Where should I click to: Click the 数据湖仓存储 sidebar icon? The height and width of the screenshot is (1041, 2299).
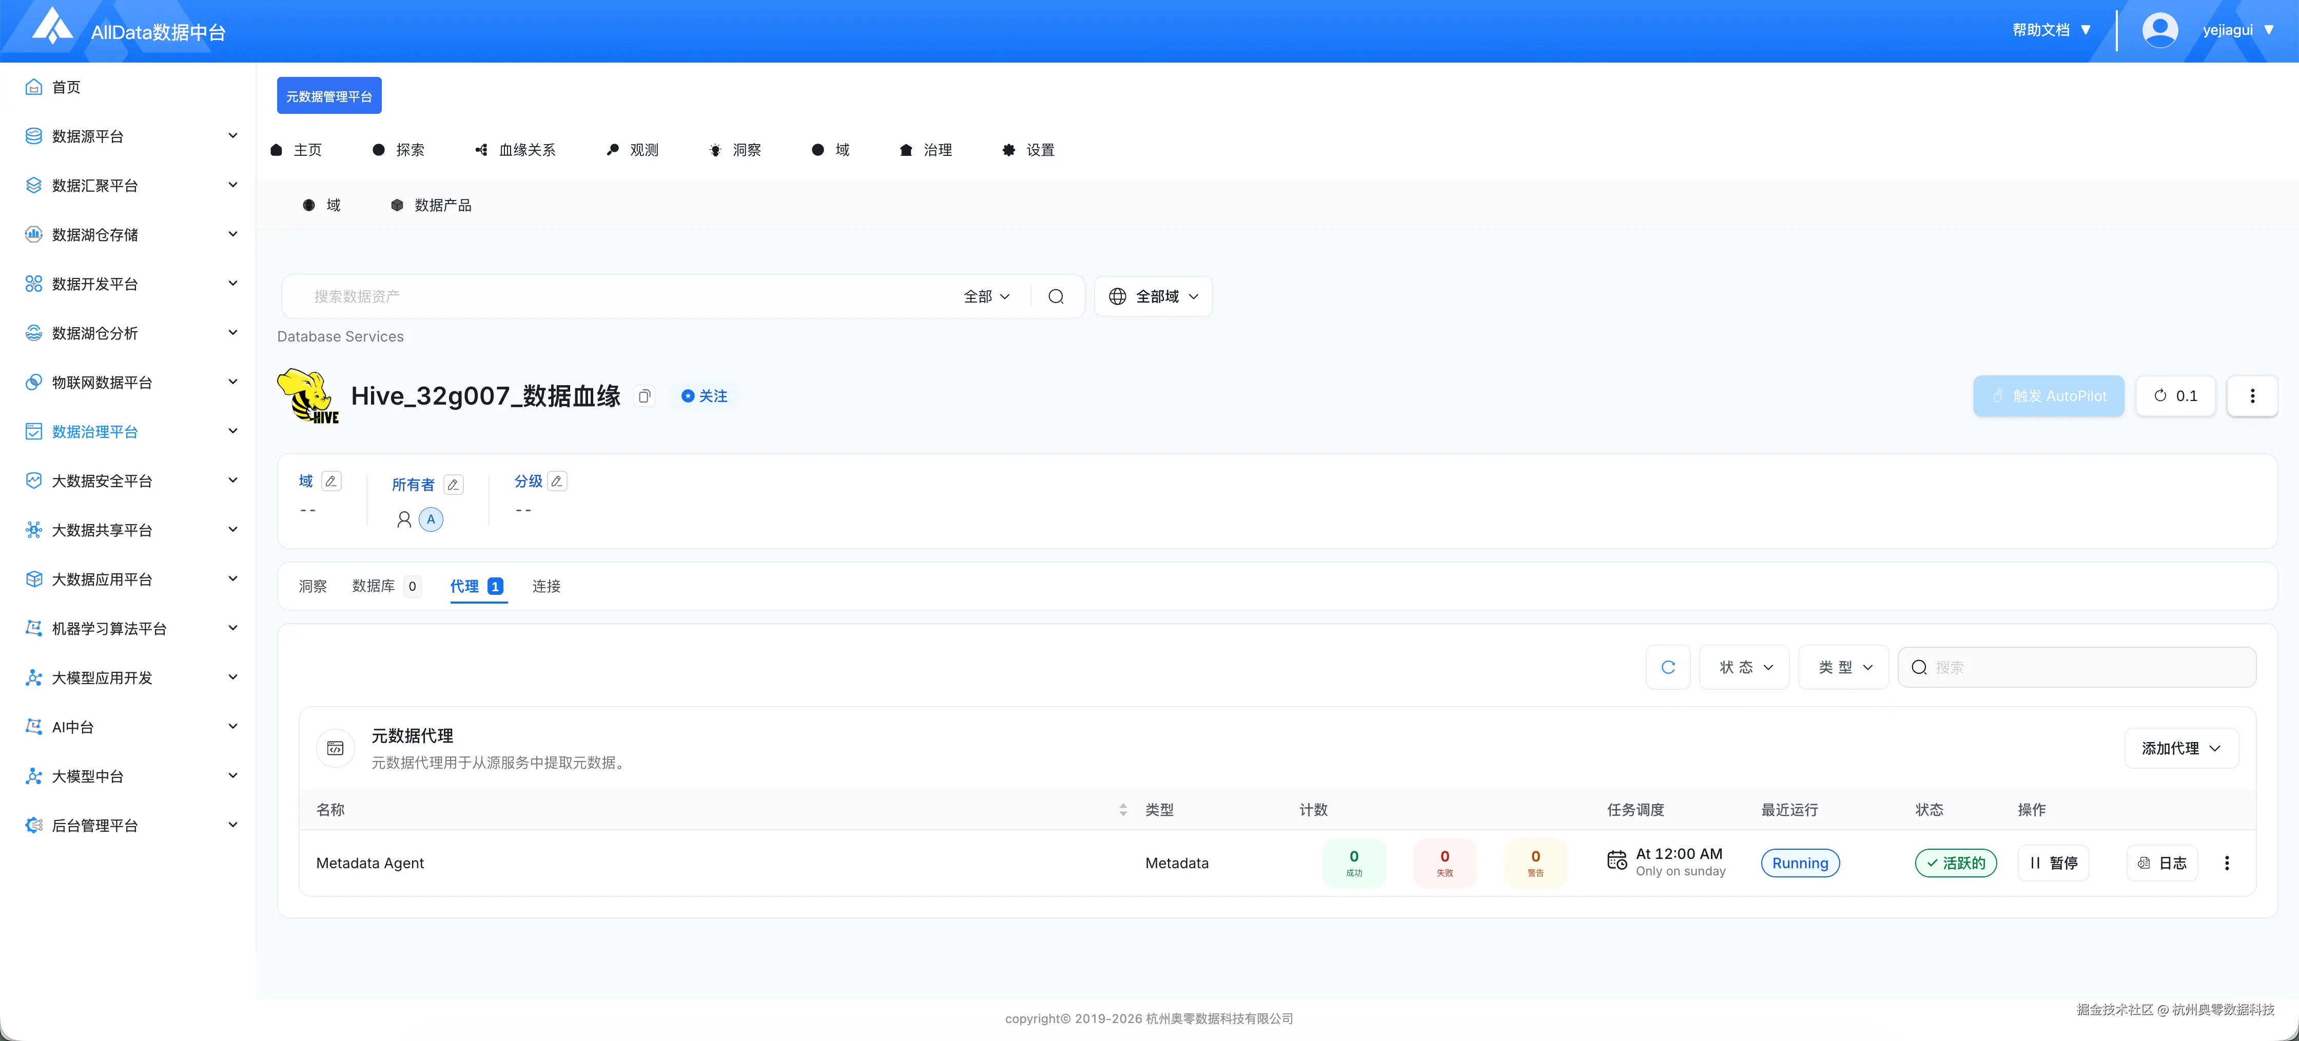pyautogui.click(x=34, y=234)
